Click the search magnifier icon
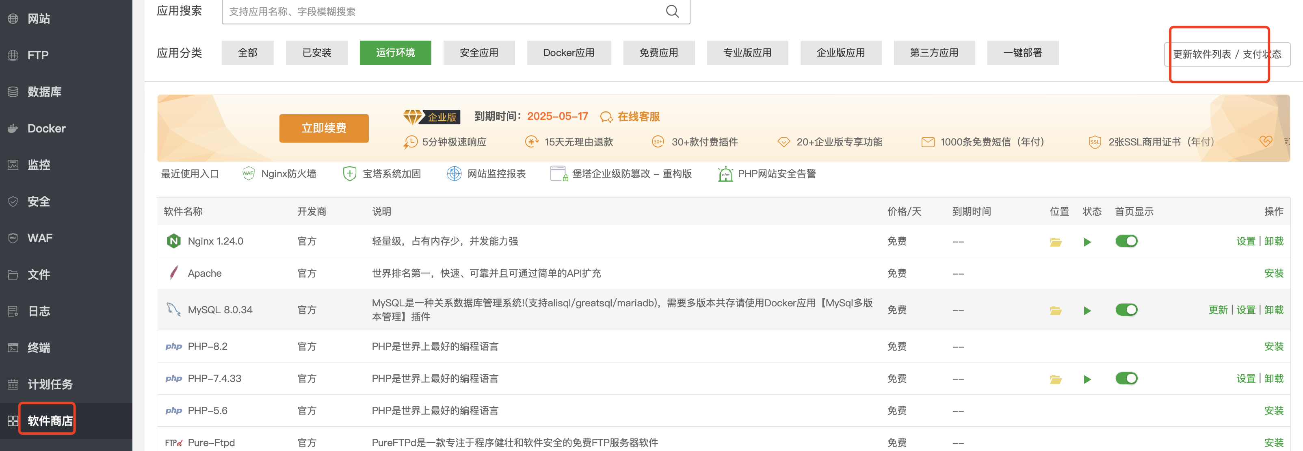The height and width of the screenshot is (451, 1303). tap(672, 11)
